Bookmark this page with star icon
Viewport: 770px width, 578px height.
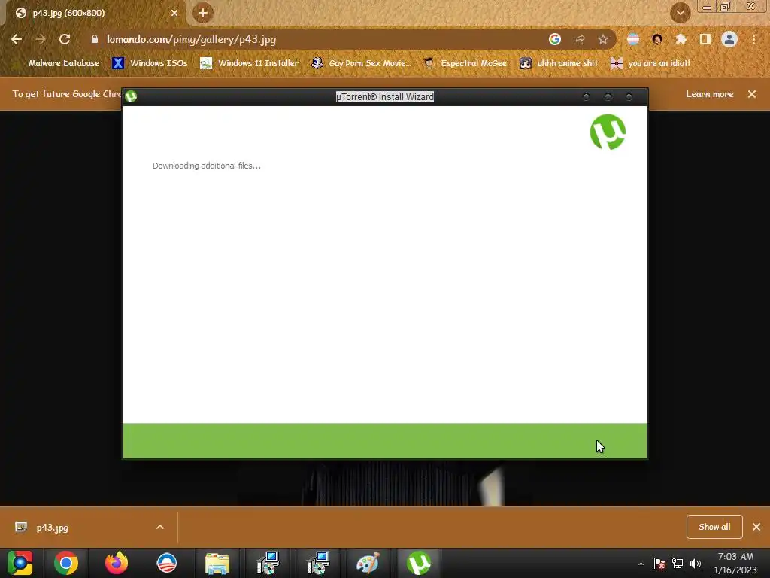[x=603, y=39]
